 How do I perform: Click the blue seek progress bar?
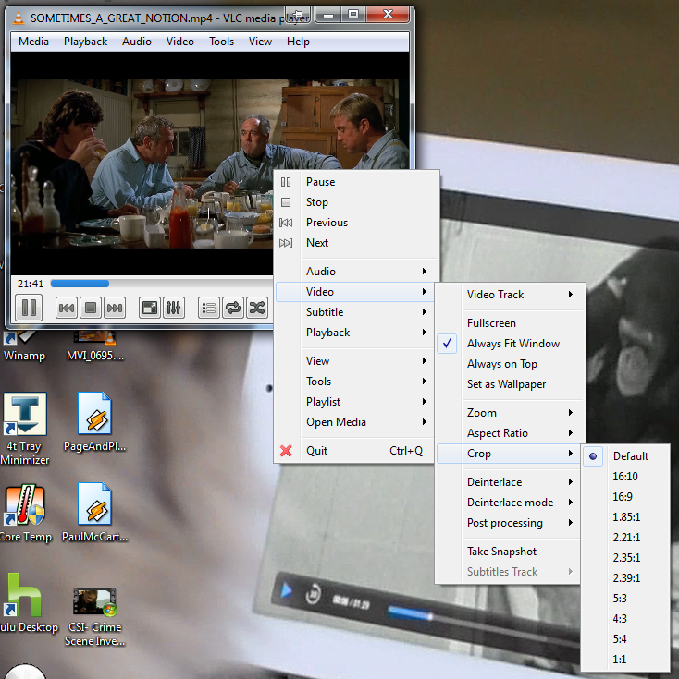[80, 284]
